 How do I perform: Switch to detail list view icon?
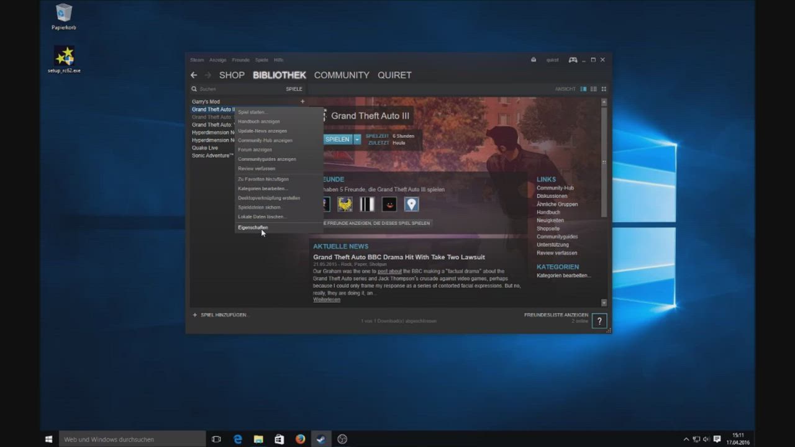point(583,89)
